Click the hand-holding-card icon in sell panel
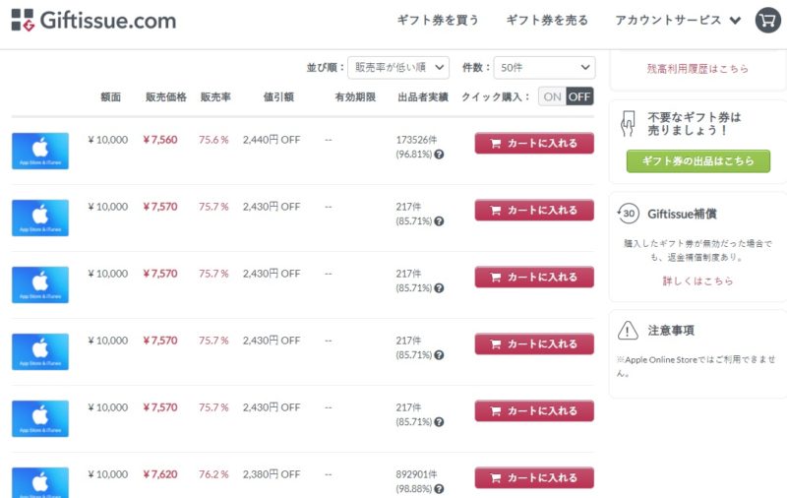Screen dimensions: 787x498 (x=628, y=123)
